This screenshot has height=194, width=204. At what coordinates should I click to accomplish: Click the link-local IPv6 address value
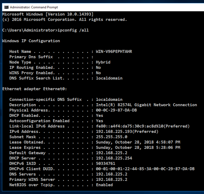143,126
